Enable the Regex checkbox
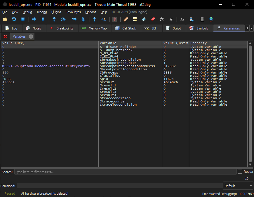Screen dimensions: 254x197 pos(240,172)
